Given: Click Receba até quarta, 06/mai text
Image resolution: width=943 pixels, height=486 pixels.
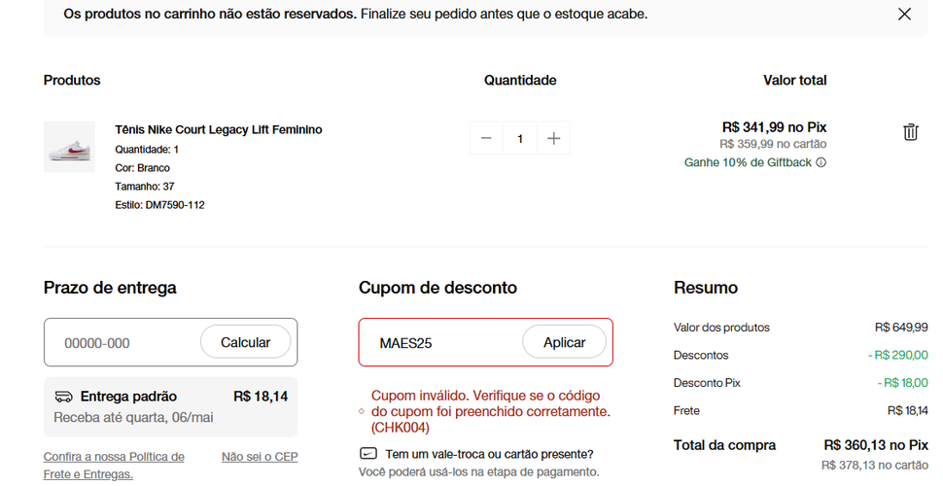Looking at the screenshot, I should pos(133,417).
